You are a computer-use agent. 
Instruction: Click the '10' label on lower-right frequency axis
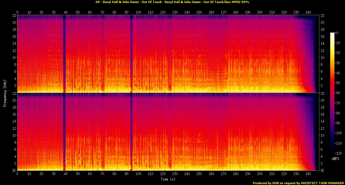(322, 136)
